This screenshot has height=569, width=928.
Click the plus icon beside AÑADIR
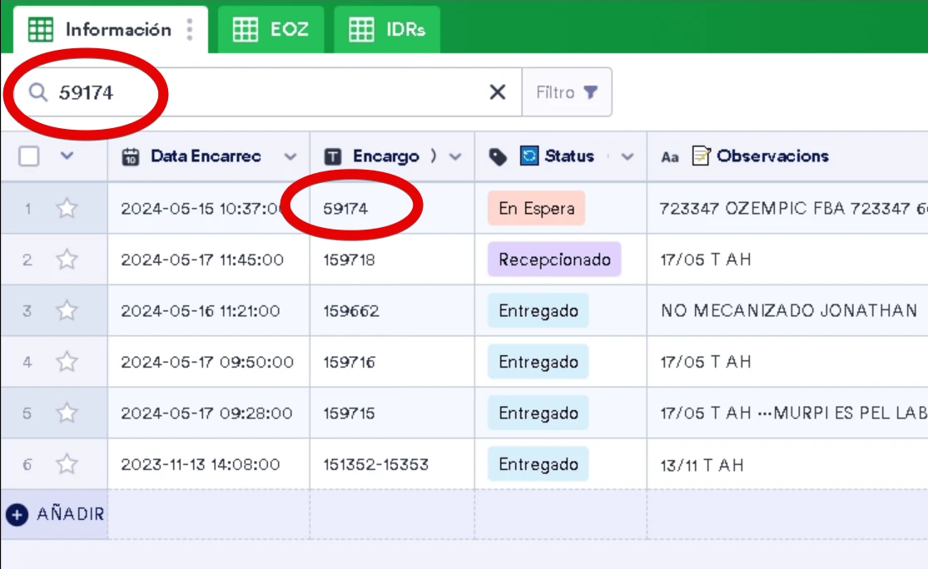pyautogui.click(x=17, y=514)
